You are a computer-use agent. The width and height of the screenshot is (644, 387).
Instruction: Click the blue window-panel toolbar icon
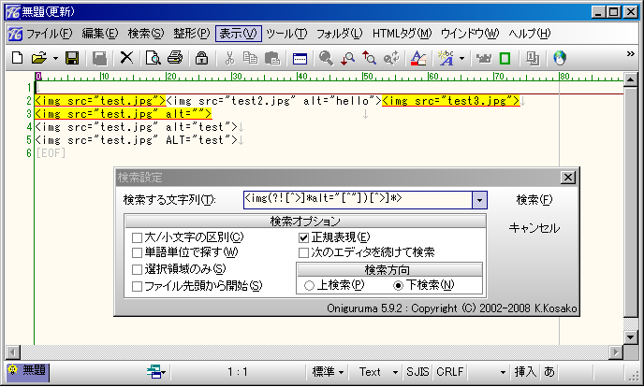point(300,58)
